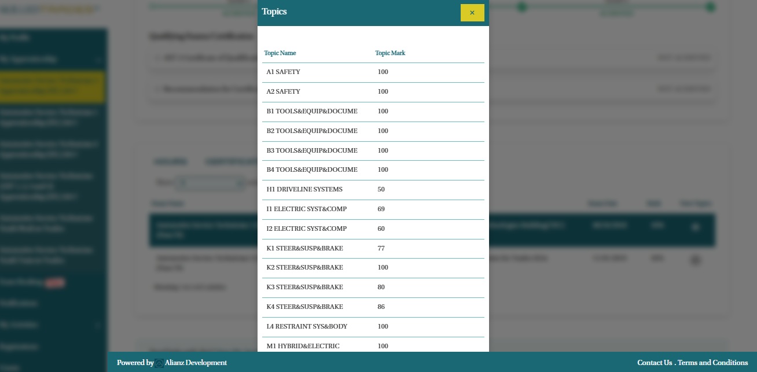This screenshot has width=757, height=372.
Task: Click the Alianz Development footer text
Action: [x=196, y=363]
